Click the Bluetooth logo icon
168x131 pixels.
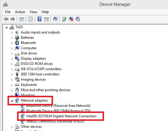pos(17,43)
